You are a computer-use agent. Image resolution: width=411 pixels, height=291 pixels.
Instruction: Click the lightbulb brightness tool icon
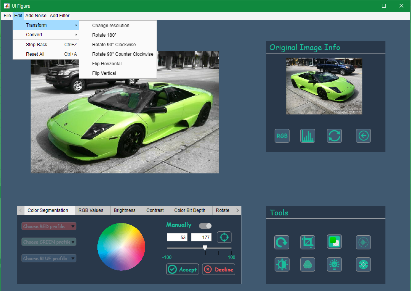click(x=334, y=264)
